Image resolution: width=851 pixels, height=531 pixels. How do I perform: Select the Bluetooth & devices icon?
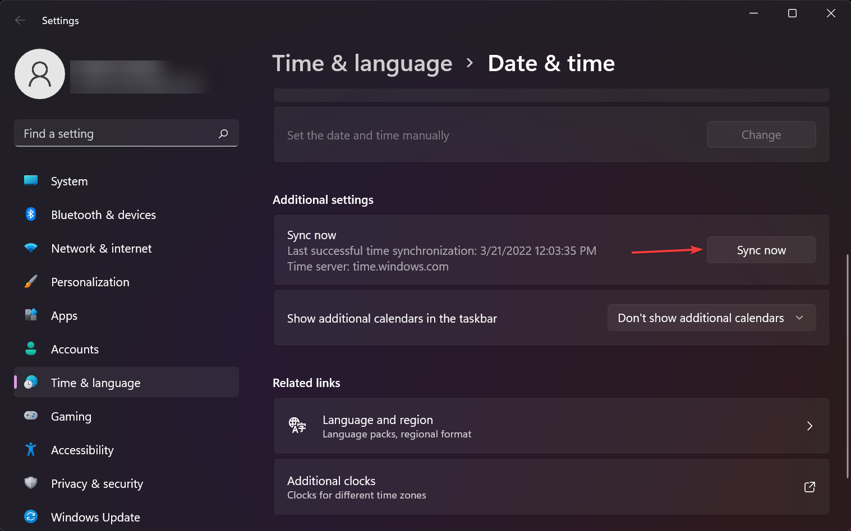pyautogui.click(x=31, y=215)
